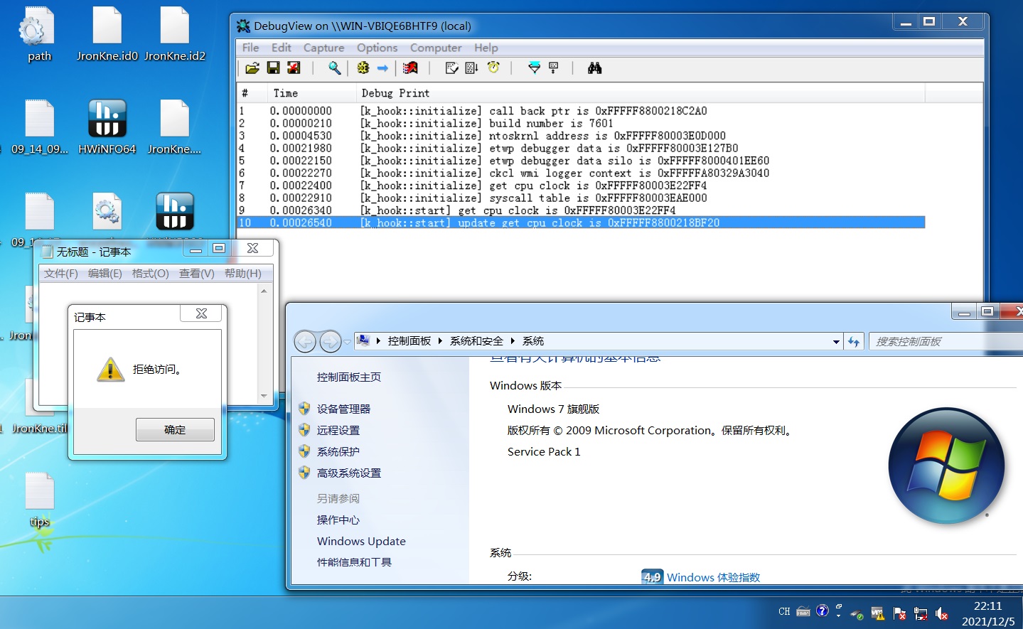Click 确定 button in Notepad error dialog
This screenshot has width=1023, height=629.
coord(175,430)
